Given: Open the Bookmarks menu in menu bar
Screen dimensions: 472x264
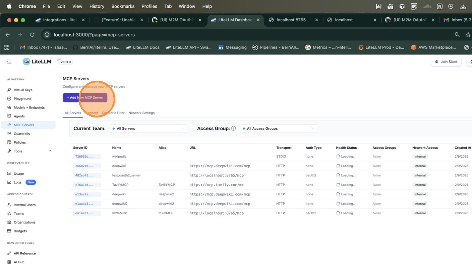Looking at the screenshot, I should 123,6.
